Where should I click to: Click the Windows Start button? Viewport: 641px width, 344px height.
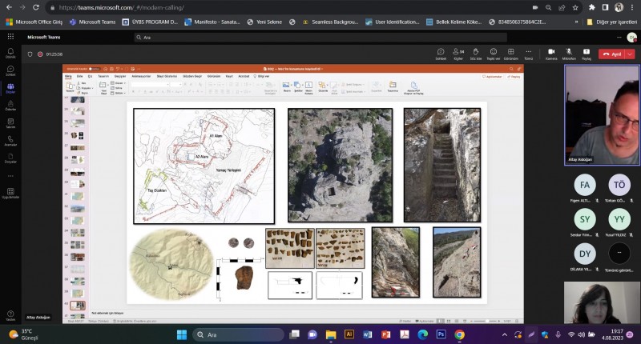(x=181, y=334)
